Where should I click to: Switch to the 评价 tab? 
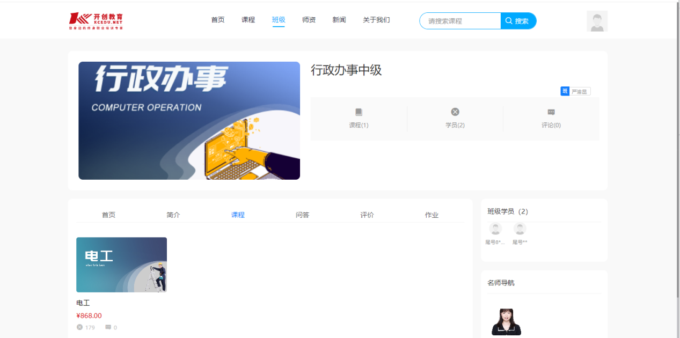coord(367,215)
